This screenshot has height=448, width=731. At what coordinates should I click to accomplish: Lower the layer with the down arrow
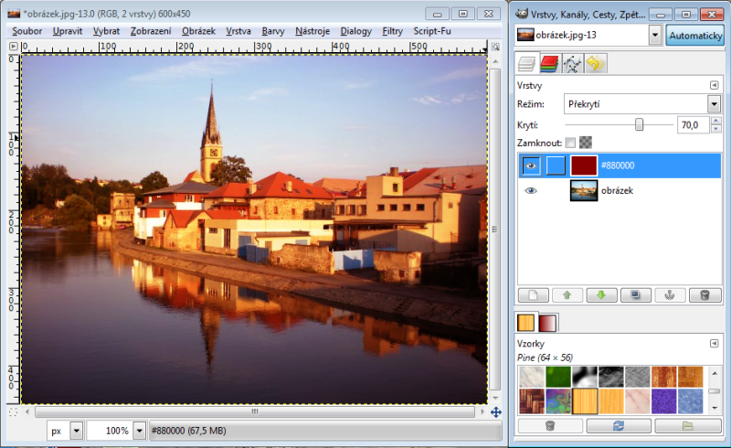point(600,294)
